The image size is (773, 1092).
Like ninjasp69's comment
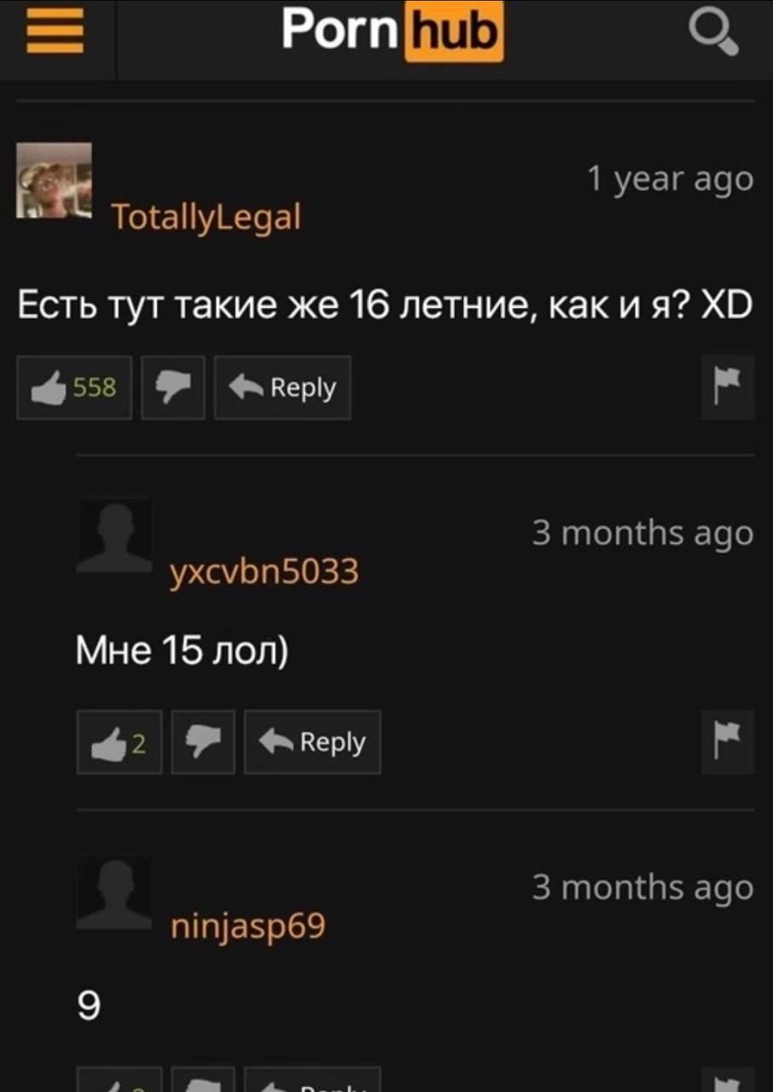click(x=119, y=1079)
